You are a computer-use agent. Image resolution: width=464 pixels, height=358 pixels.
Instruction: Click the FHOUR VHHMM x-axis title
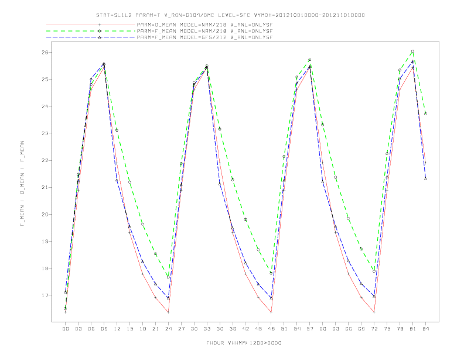click(x=244, y=343)
